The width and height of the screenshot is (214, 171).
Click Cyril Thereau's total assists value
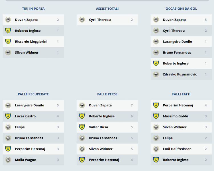132,20
